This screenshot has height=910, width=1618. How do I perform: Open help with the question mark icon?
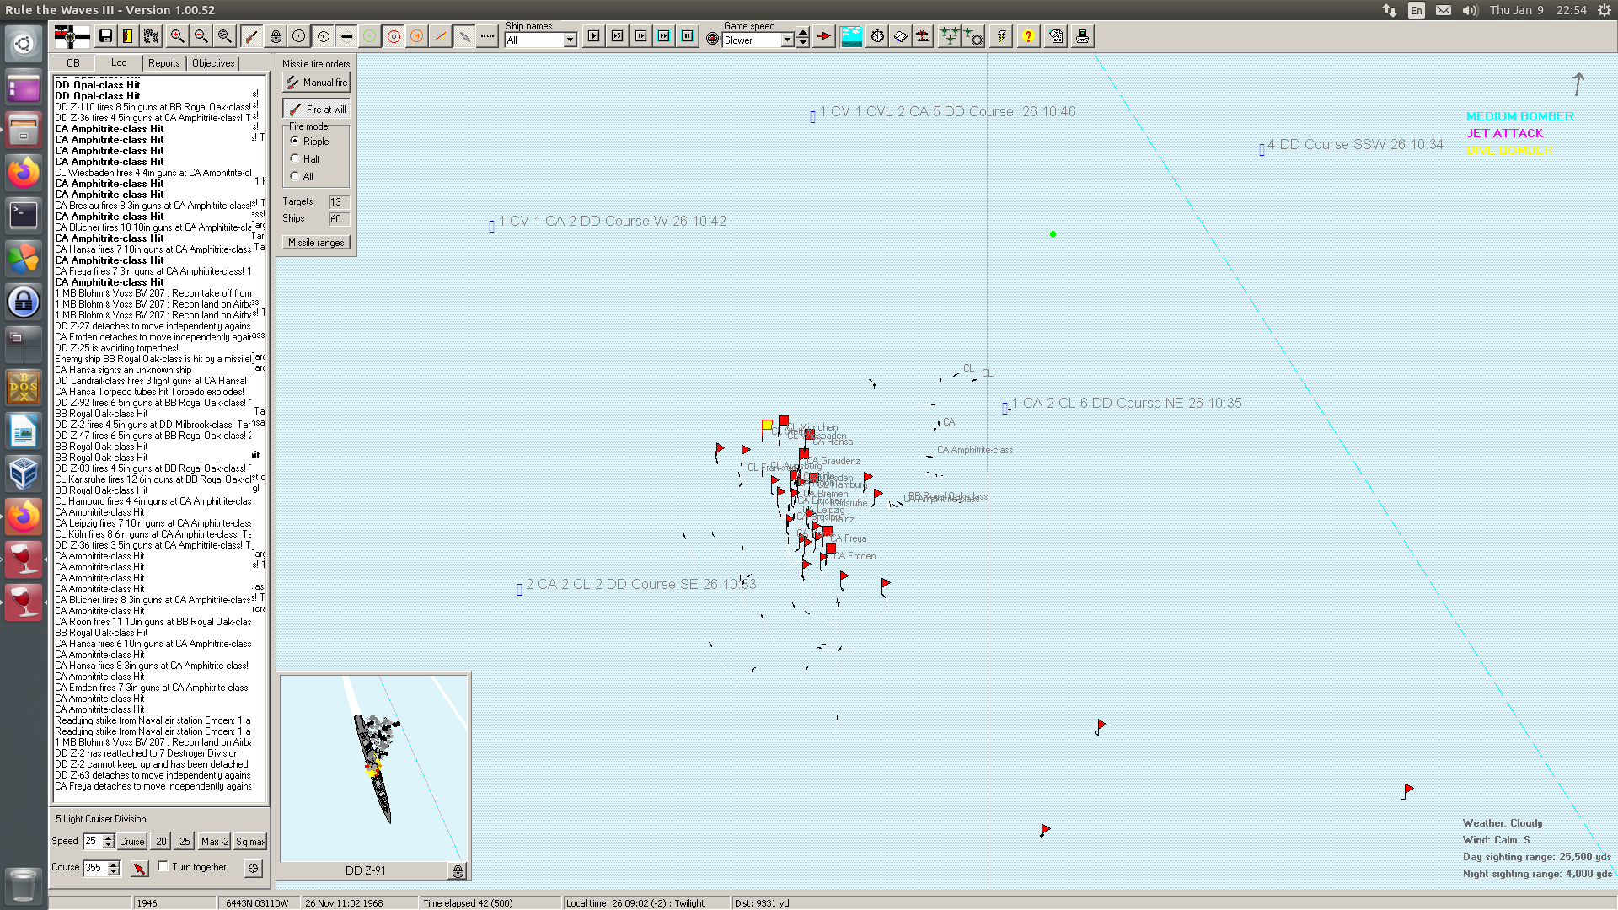(1028, 36)
